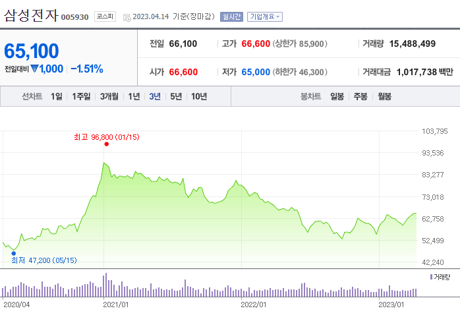
Task: Open the 기업개요 dropdown
Action: click(265, 16)
